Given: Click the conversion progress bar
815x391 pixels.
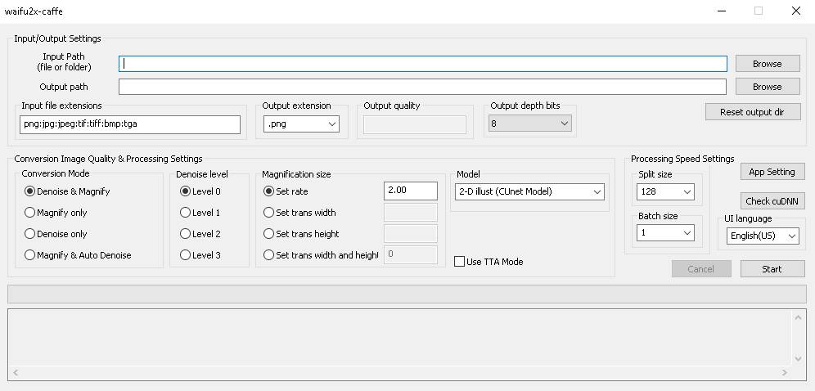Looking at the screenshot, I should coord(407,294).
